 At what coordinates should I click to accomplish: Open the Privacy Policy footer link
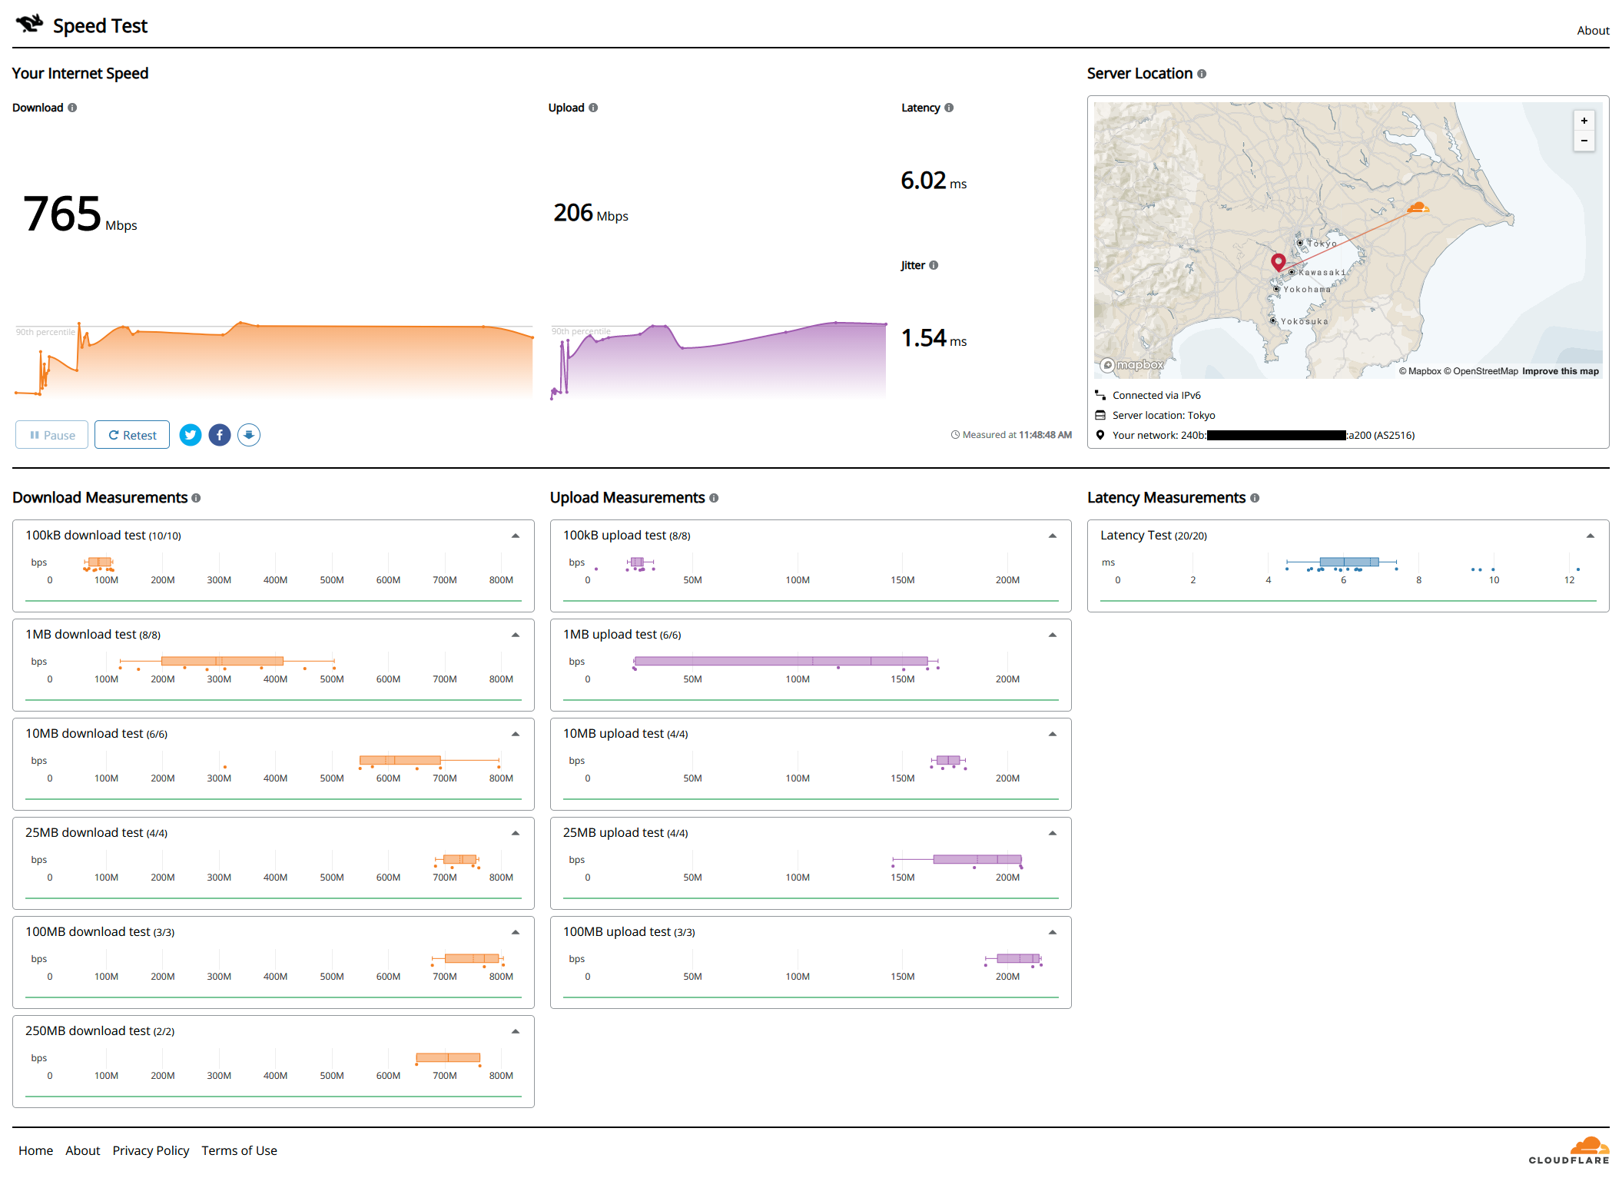tap(151, 1150)
